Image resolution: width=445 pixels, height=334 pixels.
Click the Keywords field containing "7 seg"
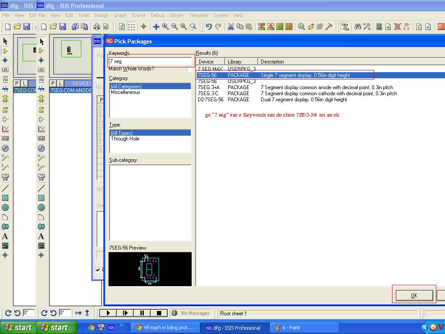point(150,61)
